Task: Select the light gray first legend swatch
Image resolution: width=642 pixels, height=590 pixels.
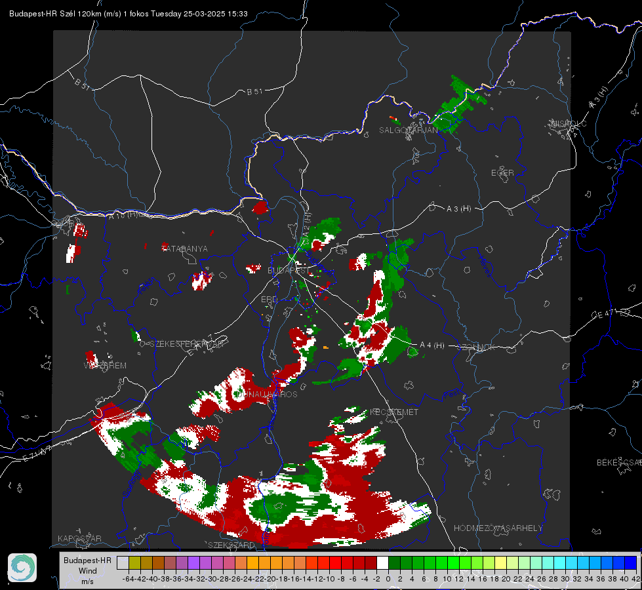Action: (123, 562)
